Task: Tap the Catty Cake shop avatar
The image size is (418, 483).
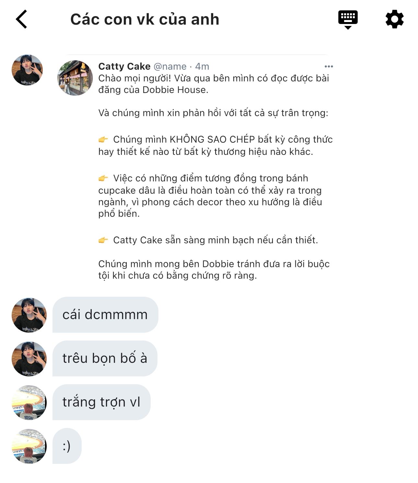Action: (x=75, y=78)
